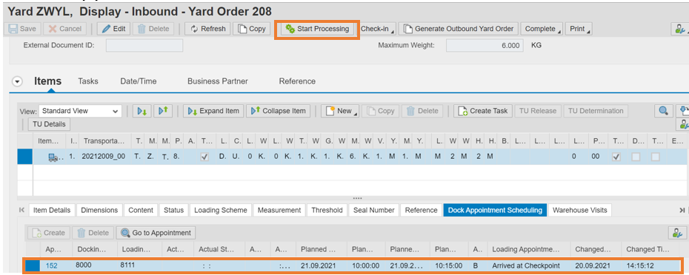Click the items table personalization icon
The image size is (689, 275).
click(x=684, y=124)
